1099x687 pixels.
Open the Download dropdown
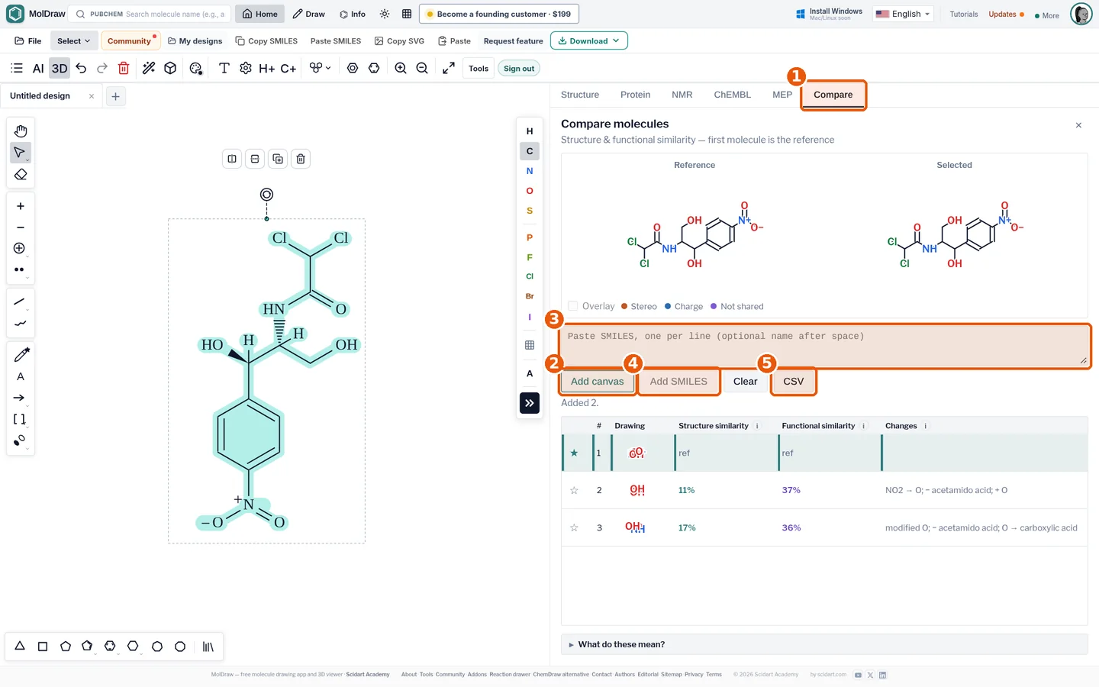point(589,40)
